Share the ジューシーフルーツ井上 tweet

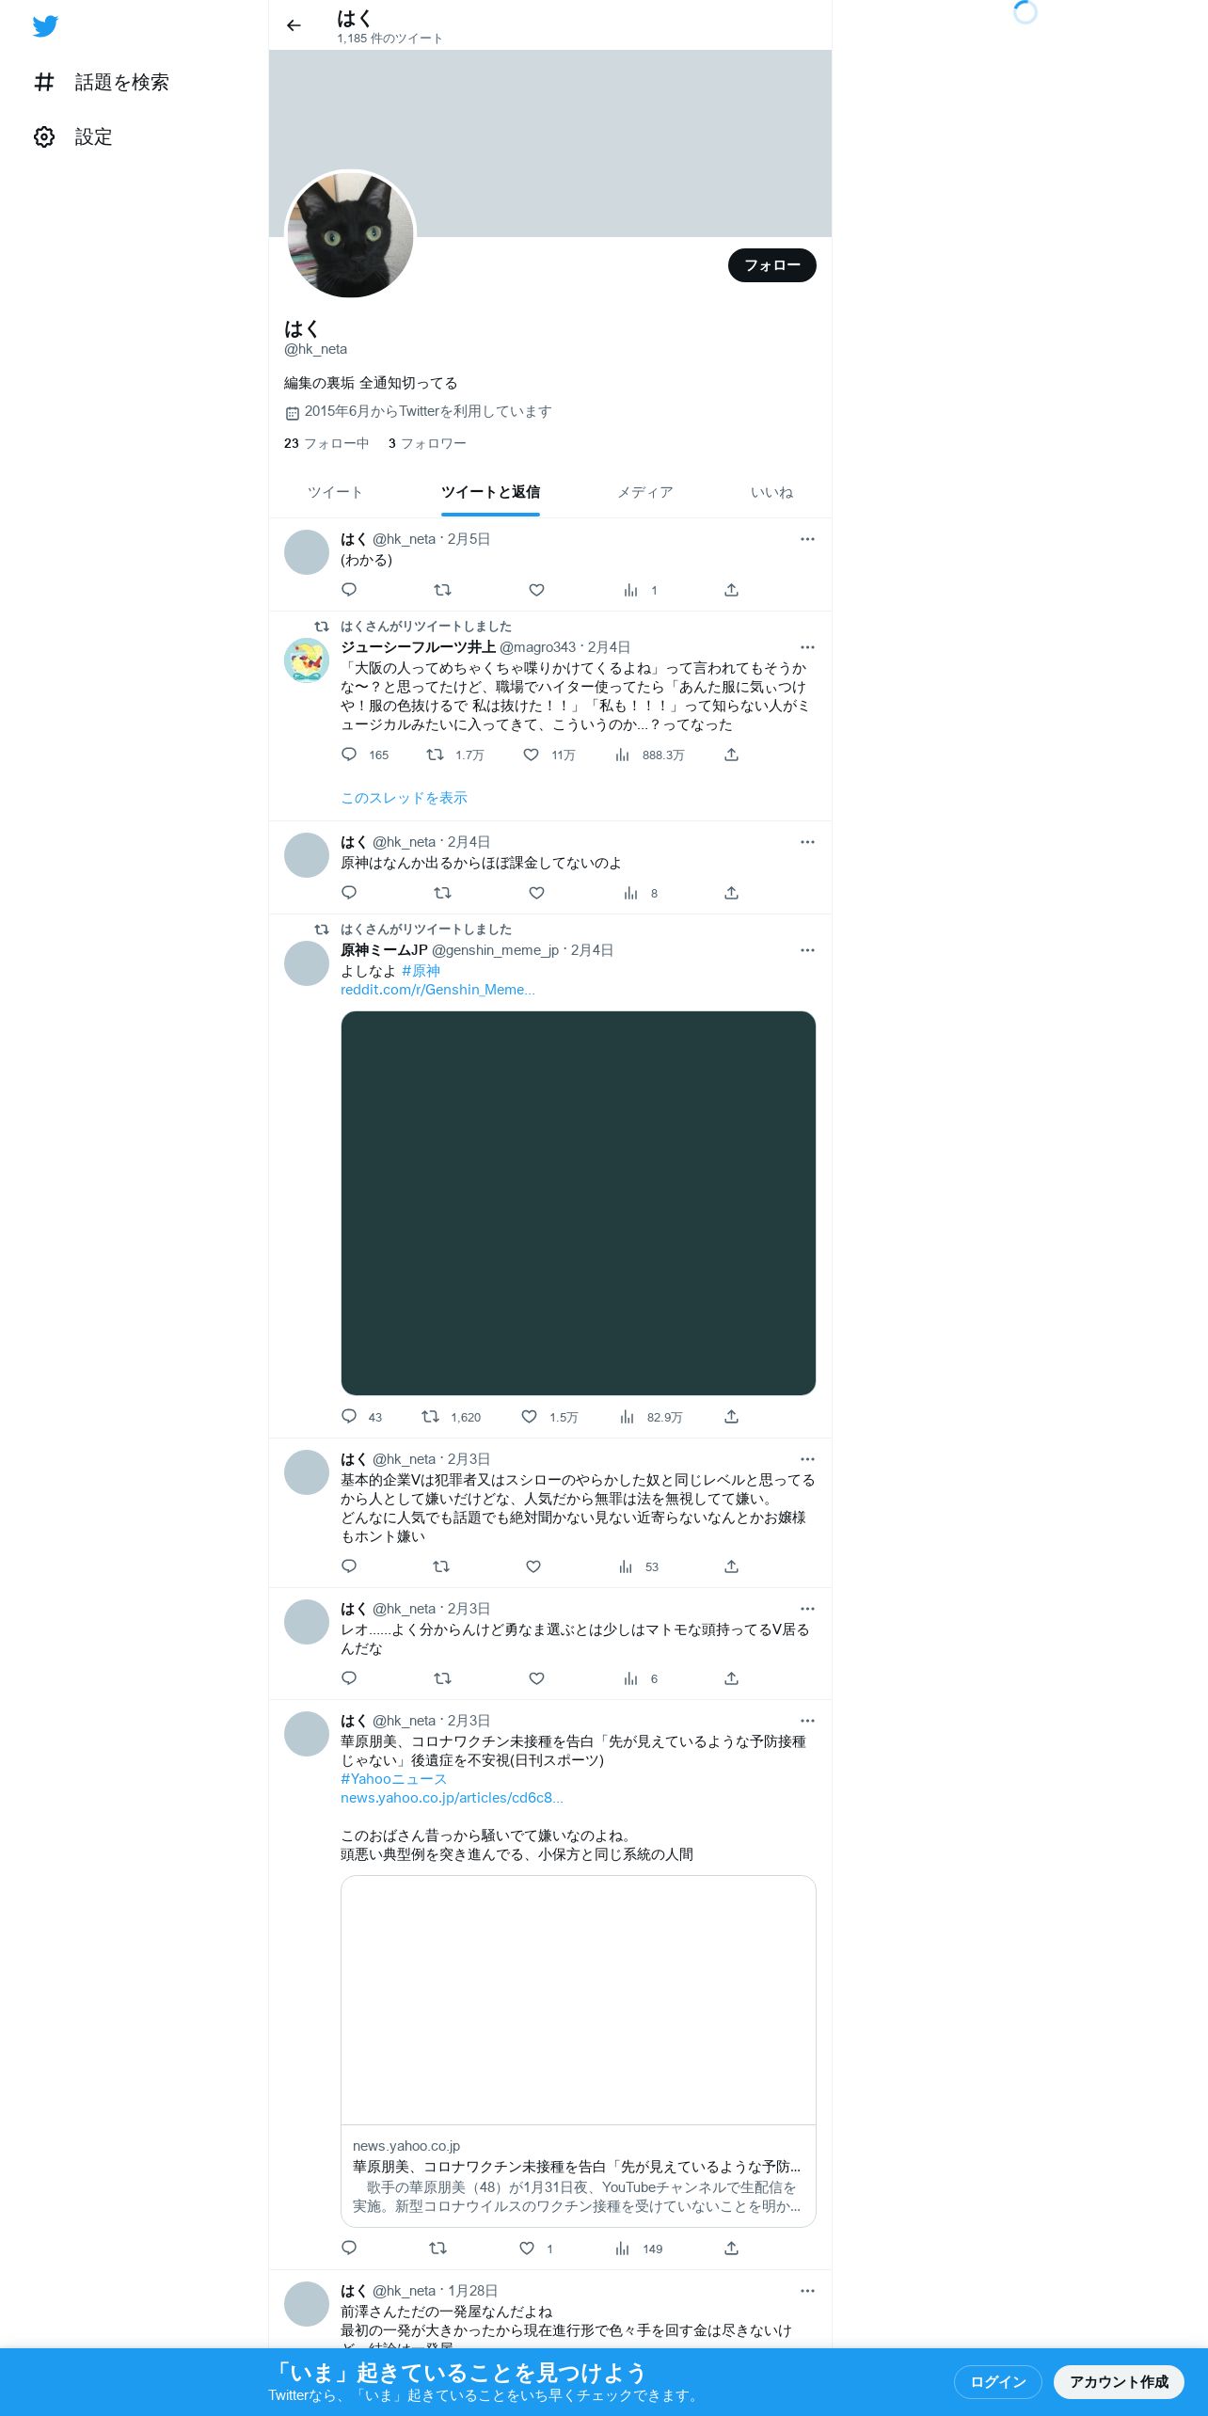(x=731, y=755)
